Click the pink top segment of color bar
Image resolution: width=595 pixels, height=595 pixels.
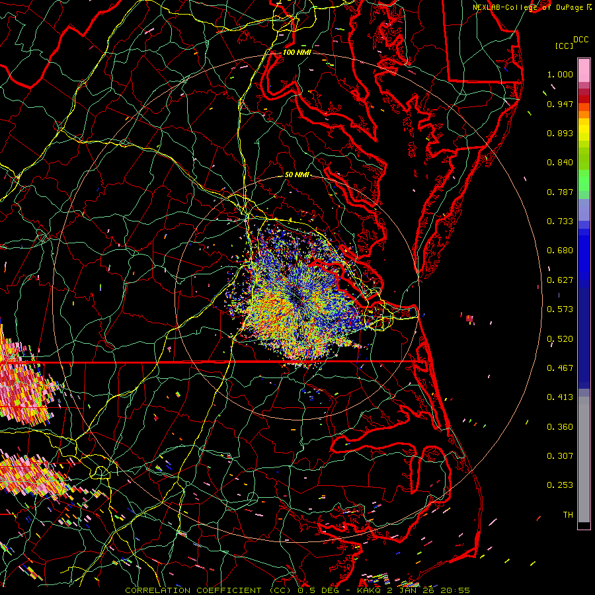584,71
